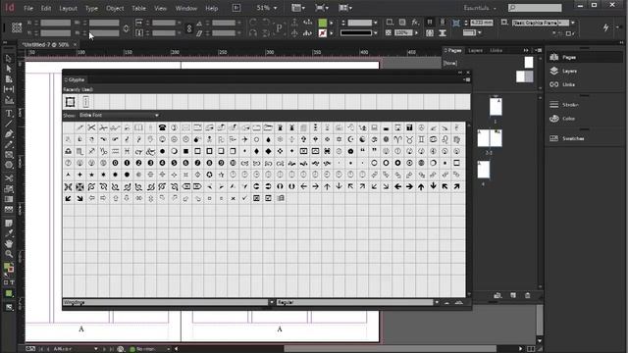Toggle the auto-fit frame option icon
The image size is (628, 353).
456,23
